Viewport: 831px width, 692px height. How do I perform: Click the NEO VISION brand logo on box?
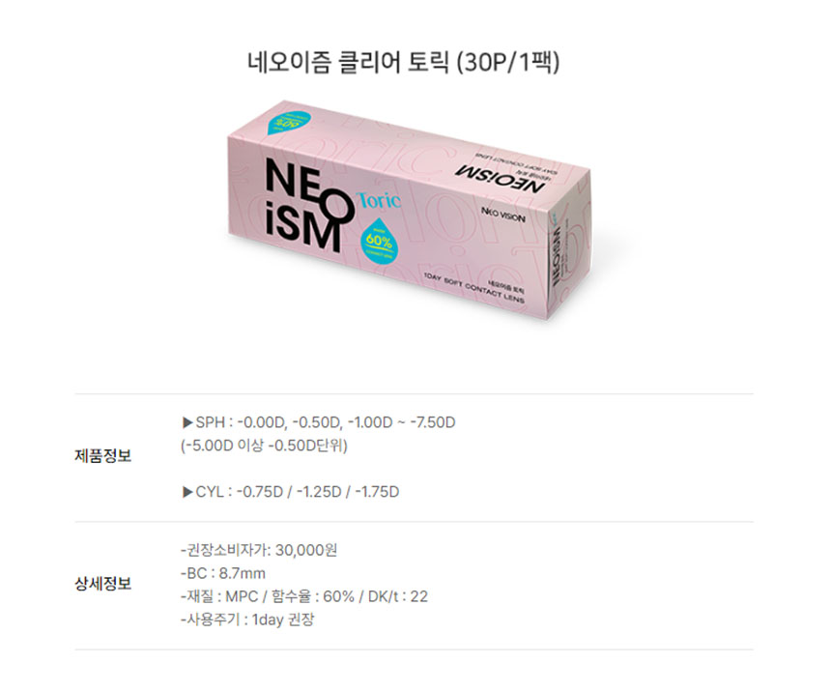(x=503, y=215)
